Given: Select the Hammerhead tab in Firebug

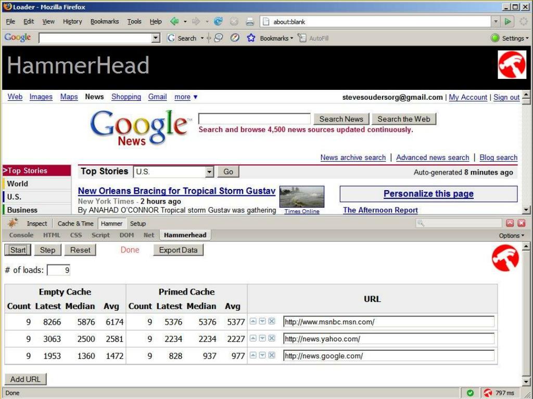Looking at the screenshot, I should (x=185, y=235).
